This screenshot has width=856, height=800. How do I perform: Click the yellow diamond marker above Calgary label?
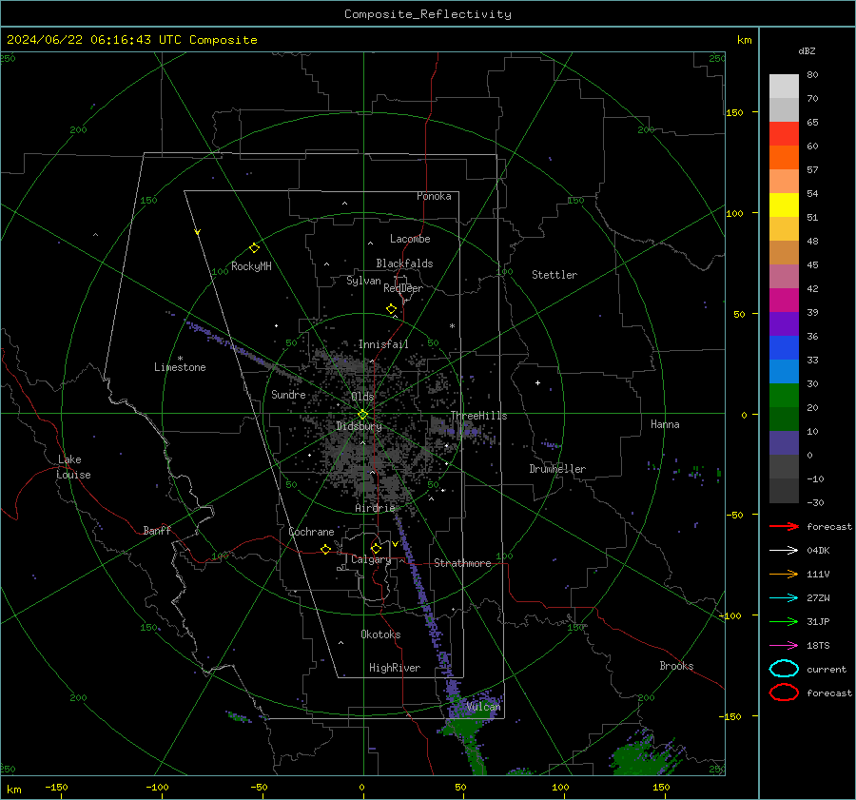(376, 548)
